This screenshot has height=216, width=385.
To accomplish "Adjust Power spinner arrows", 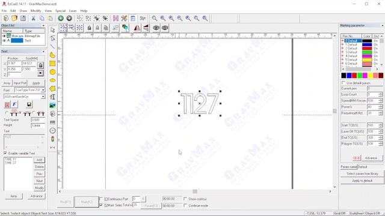I will click(381, 107).
